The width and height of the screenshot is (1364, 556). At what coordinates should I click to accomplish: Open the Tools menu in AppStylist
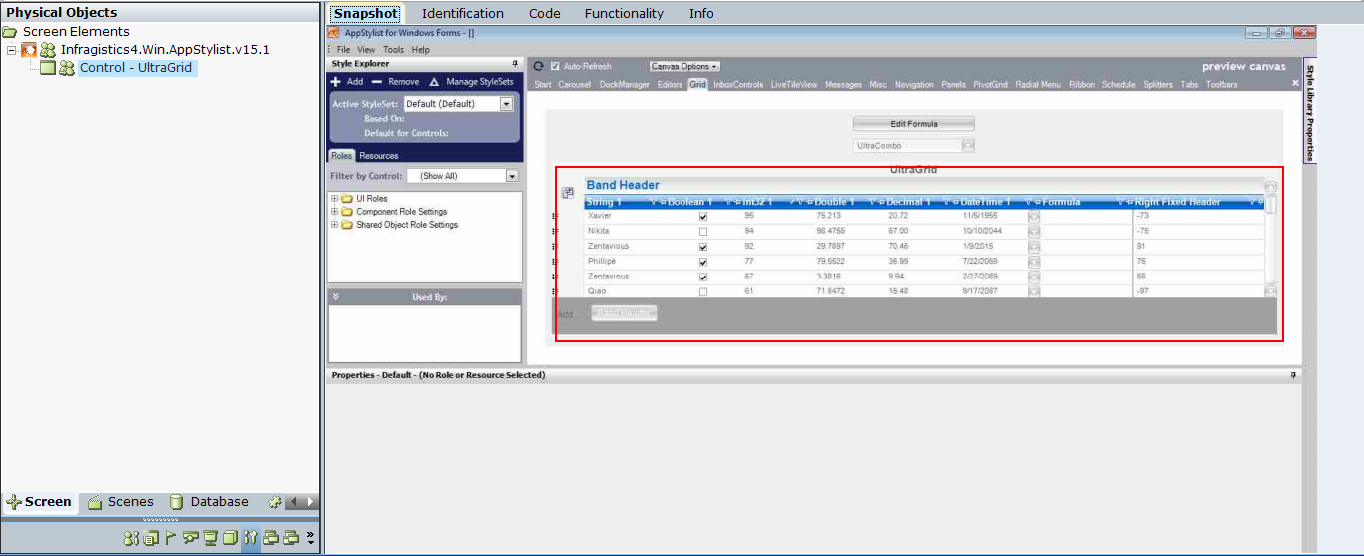[x=393, y=49]
